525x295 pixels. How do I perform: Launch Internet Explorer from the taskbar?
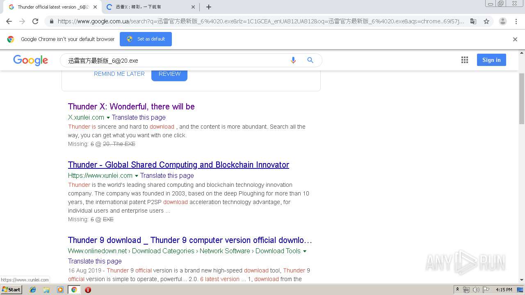point(33,290)
